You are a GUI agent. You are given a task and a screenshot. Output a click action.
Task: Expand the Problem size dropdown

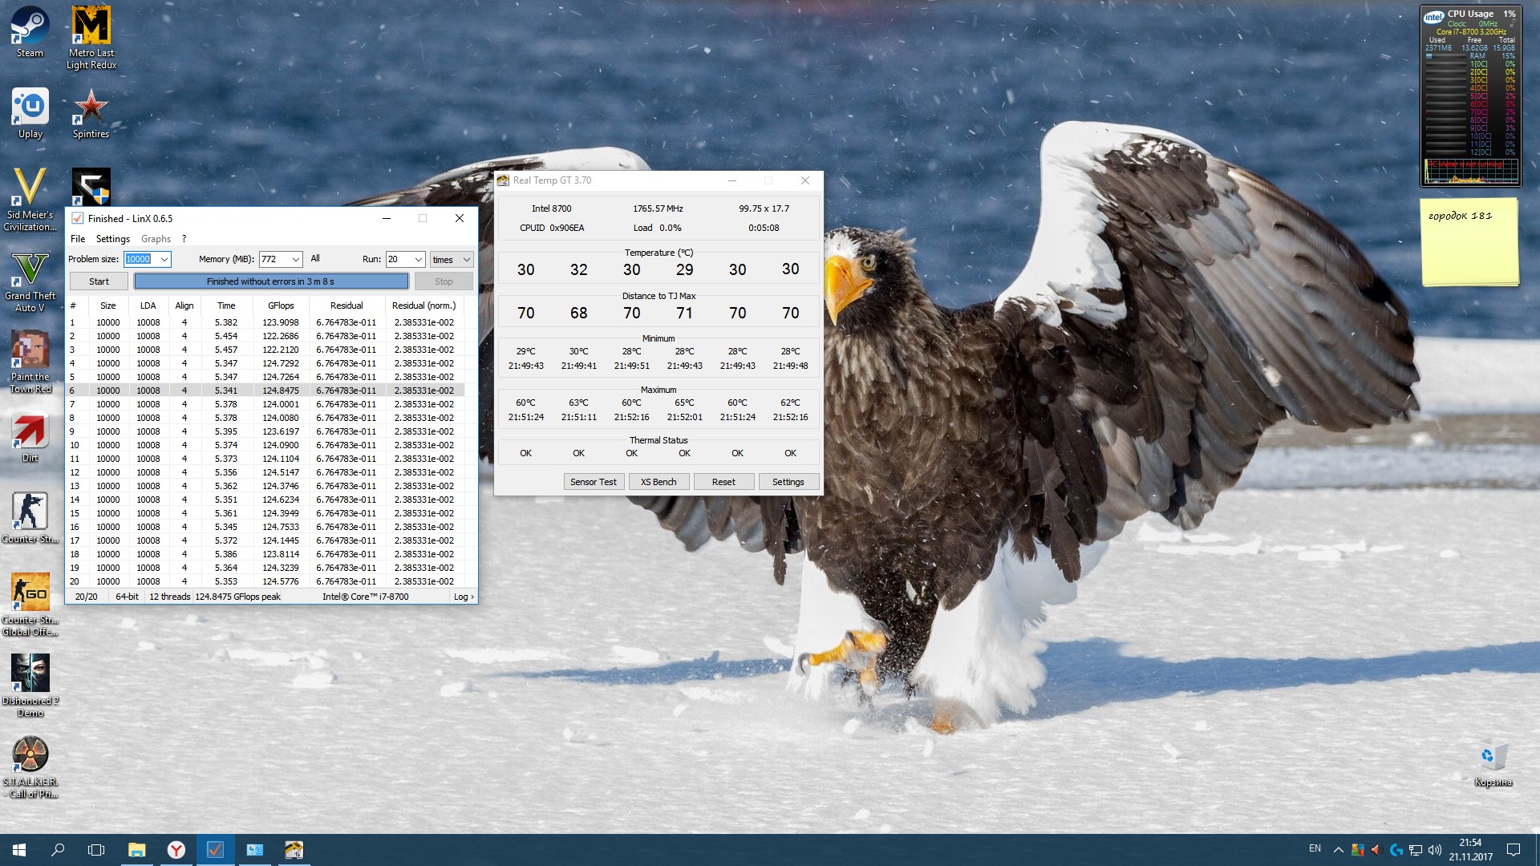[x=164, y=259]
